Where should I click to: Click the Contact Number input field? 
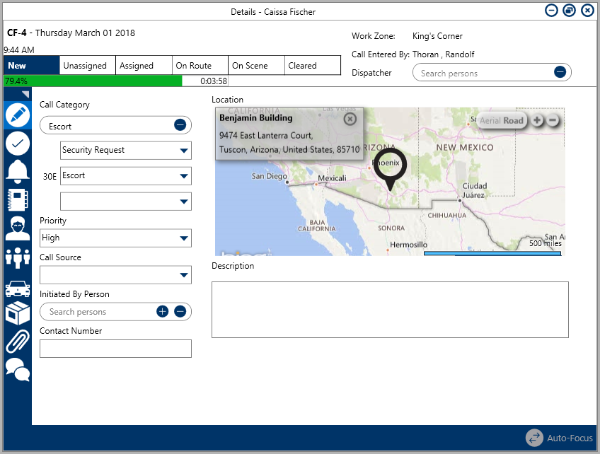pos(115,349)
